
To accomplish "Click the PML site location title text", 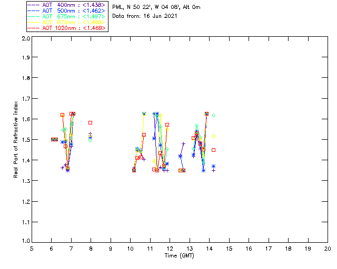I will (156, 7).
